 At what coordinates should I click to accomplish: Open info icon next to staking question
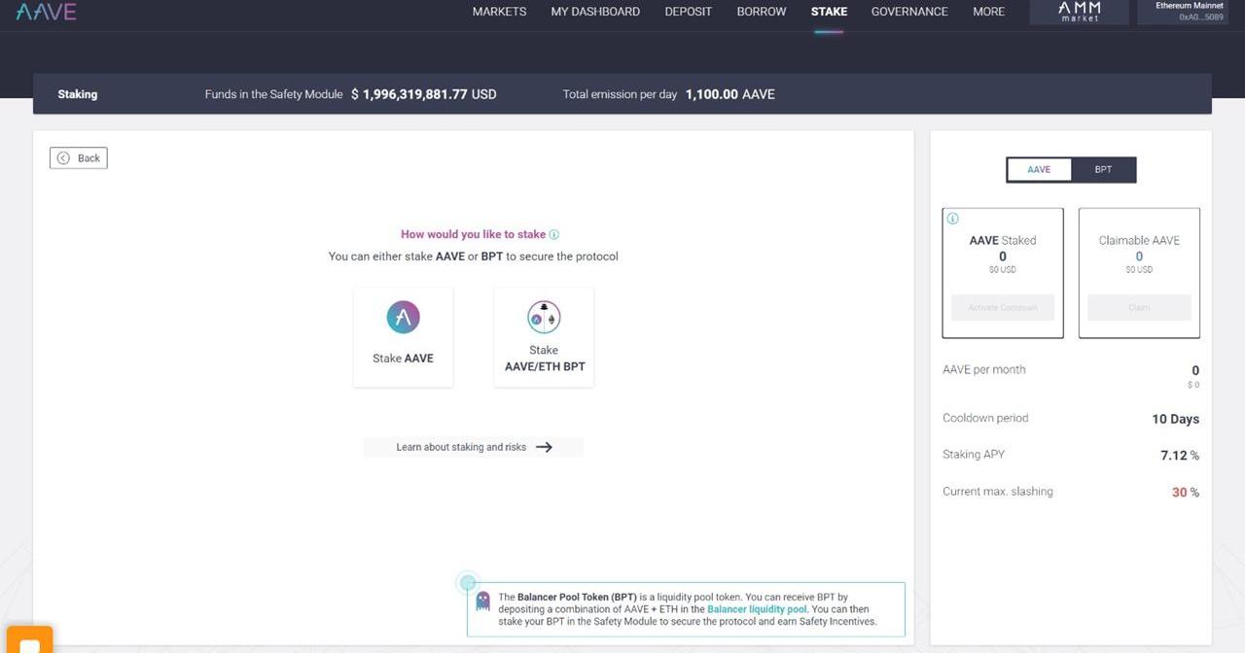pyautogui.click(x=554, y=234)
